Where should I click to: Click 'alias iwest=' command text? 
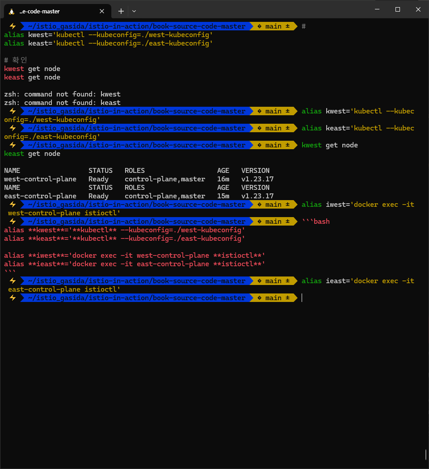[325, 205]
